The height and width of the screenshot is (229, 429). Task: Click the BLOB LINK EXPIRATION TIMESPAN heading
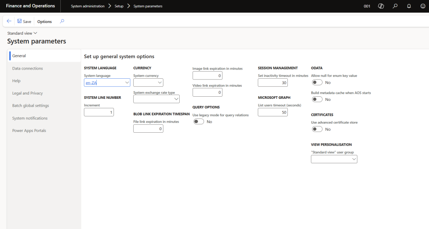click(x=161, y=114)
